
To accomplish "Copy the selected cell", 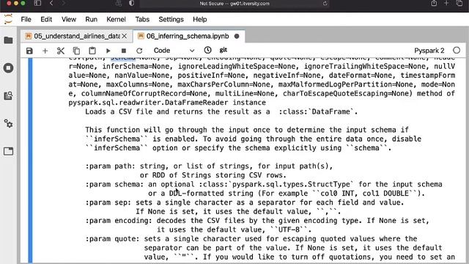I will (76, 51).
